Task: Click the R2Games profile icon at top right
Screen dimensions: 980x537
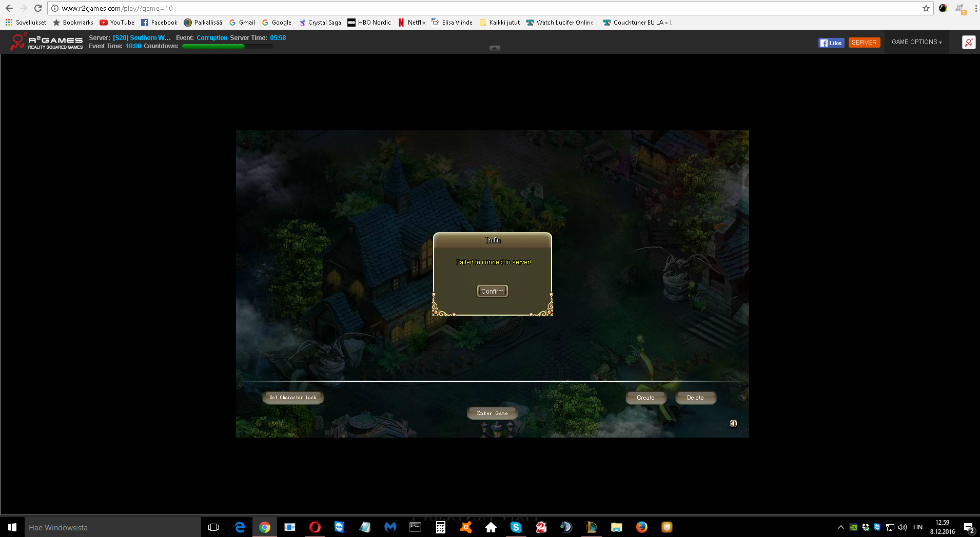Action: pyautogui.click(x=968, y=43)
